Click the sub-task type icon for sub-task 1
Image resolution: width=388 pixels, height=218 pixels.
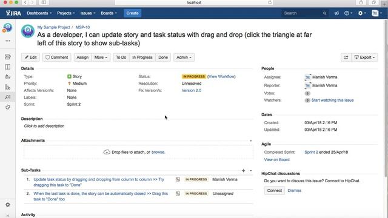pos(178,179)
